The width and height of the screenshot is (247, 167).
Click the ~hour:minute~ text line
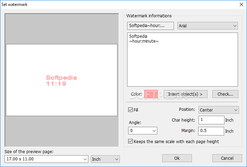[144, 41]
